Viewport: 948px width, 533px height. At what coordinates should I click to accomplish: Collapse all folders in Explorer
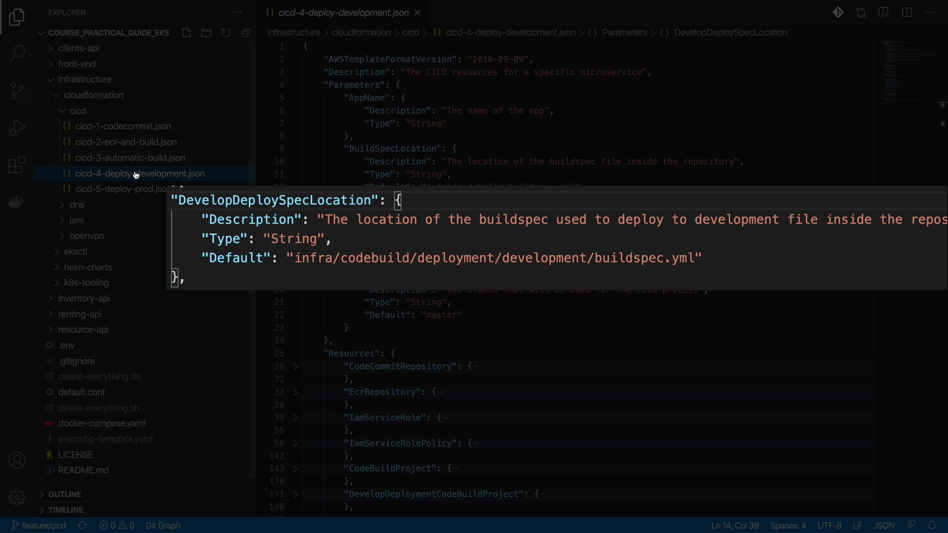pos(246,33)
